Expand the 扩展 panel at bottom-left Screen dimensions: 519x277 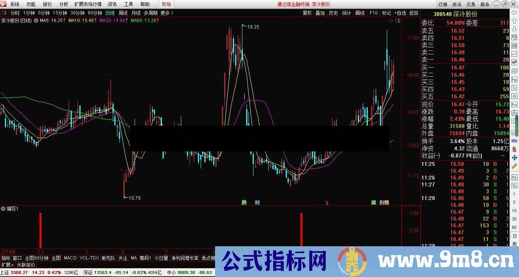(x=7, y=265)
